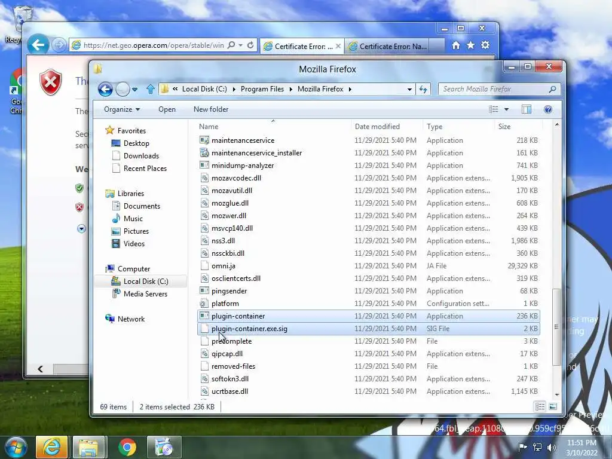
Task: Open the network status tray icon
Action: click(x=537, y=447)
